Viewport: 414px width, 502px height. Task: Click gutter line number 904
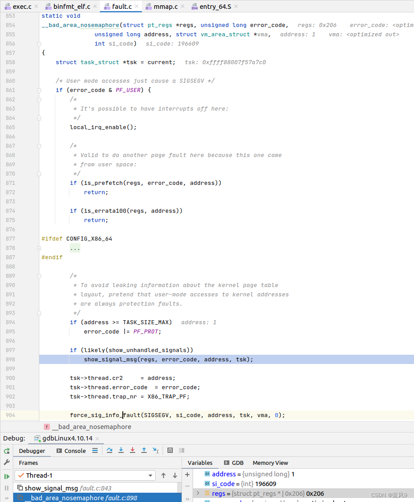tap(10, 415)
